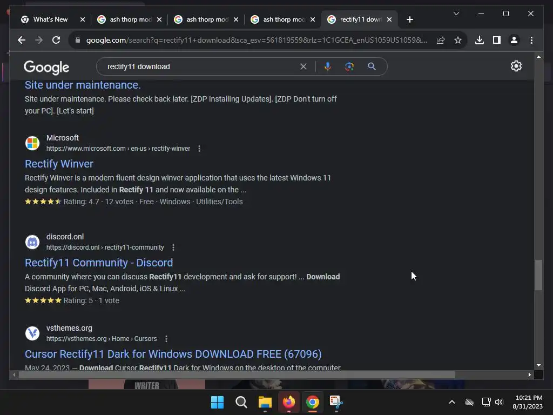Show hidden system tray icons
Screen dimensions: 553x415
pos(452,402)
